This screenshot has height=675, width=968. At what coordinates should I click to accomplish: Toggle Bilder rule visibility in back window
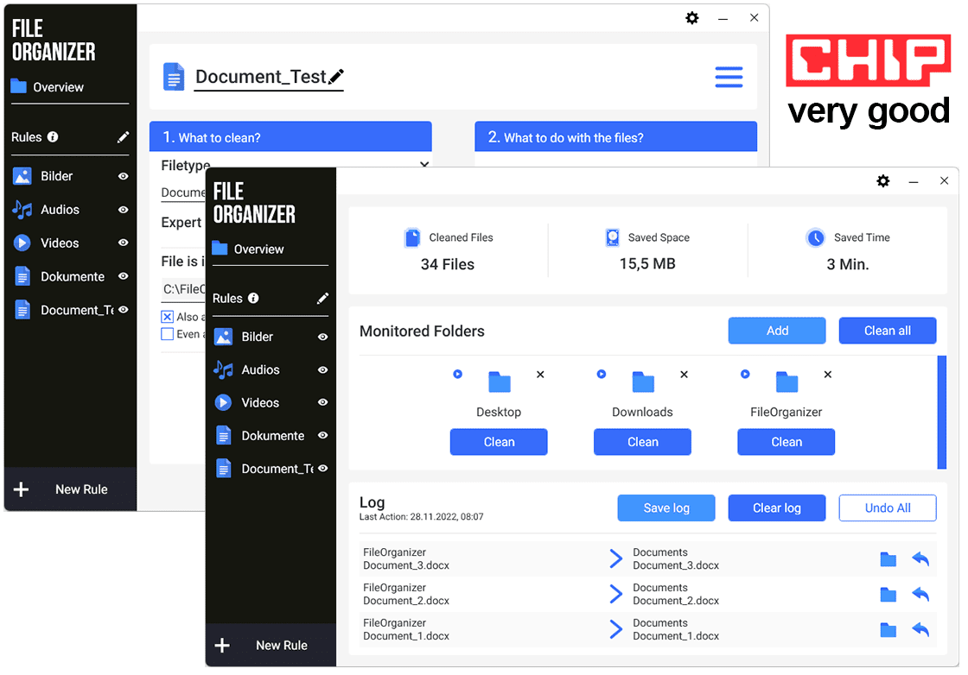tap(124, 176)
